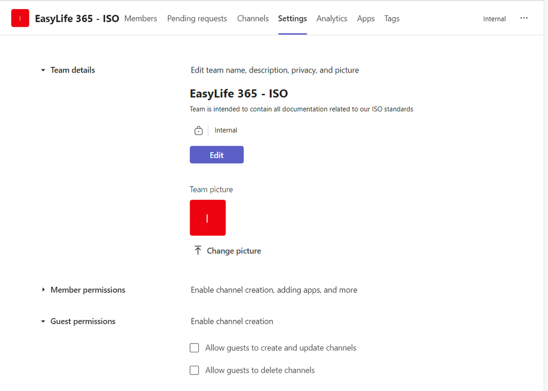Click the privacy lock icon beside Internal
This screenshot has width=548, height=391.
point(198,131)
